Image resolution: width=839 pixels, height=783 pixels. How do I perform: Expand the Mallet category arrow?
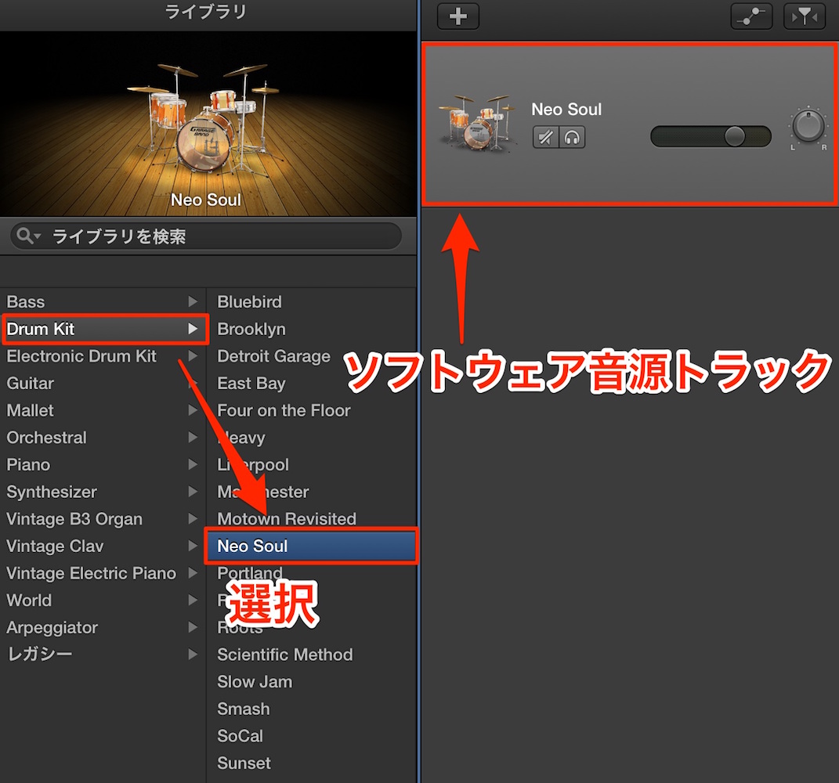193,410
